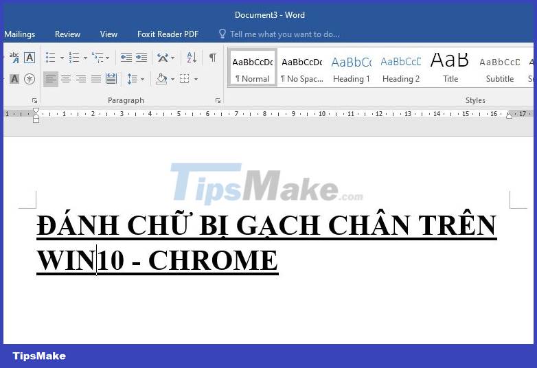Click the Tell me lightbulb icon

click(x=222, y=34)
